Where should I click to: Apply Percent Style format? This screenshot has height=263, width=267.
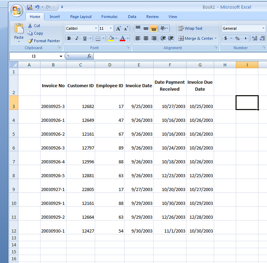point(237,38)
